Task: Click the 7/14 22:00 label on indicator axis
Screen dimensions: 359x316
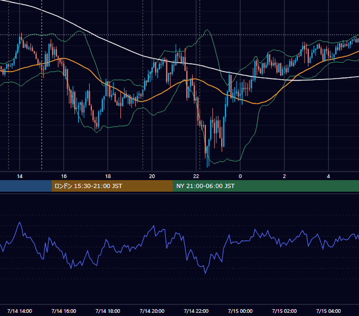Action: click(196, 311)
